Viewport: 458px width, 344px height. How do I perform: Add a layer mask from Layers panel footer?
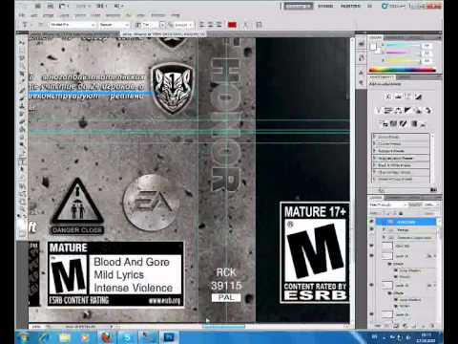point(396,326)
